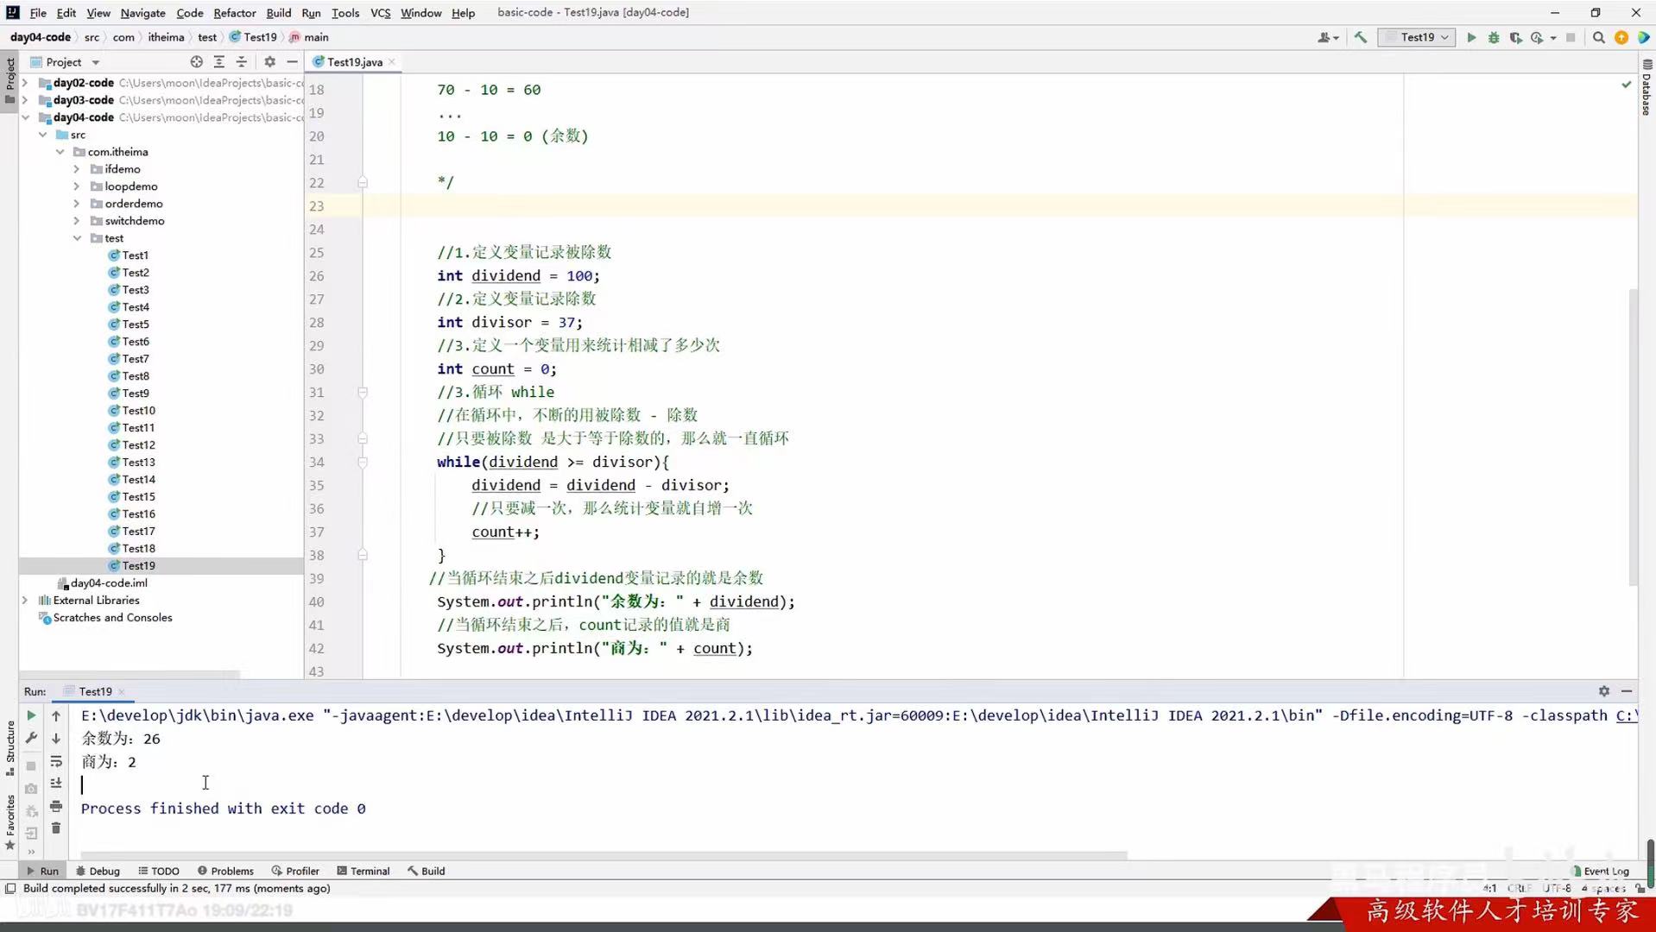Start debugging Test19 with the bug icon
The image size is (1656, 932).
click(x=1493, y=37)
